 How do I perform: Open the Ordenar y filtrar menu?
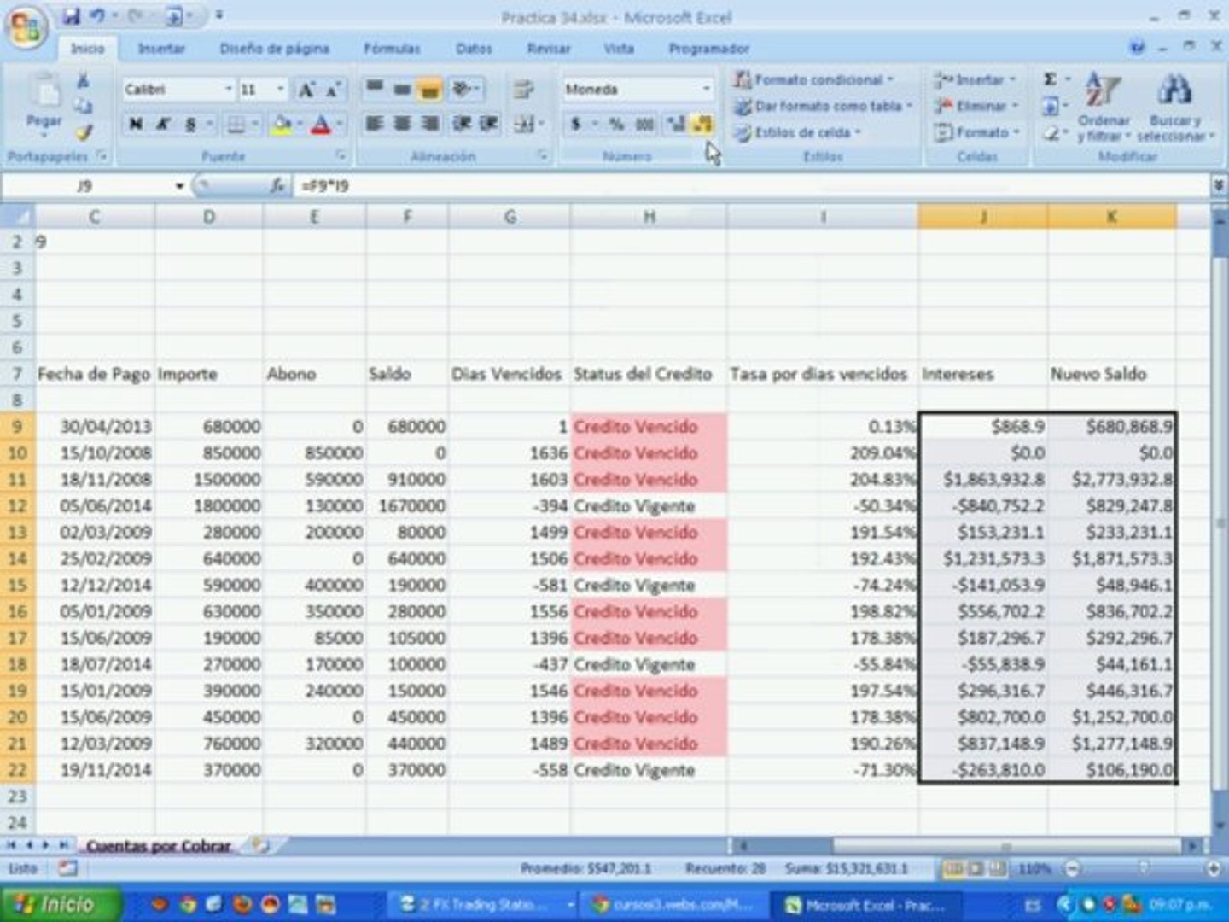coord(1104,107)
